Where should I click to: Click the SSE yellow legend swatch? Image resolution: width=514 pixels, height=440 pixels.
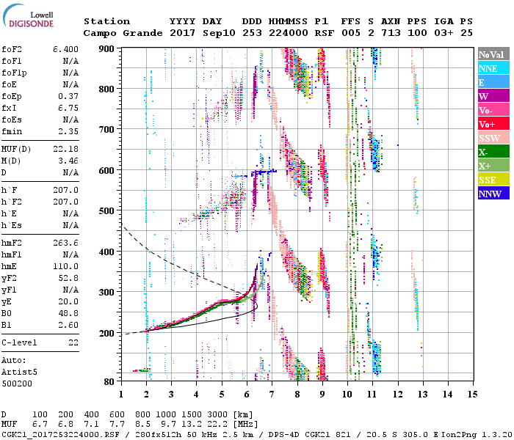[493, 180]
